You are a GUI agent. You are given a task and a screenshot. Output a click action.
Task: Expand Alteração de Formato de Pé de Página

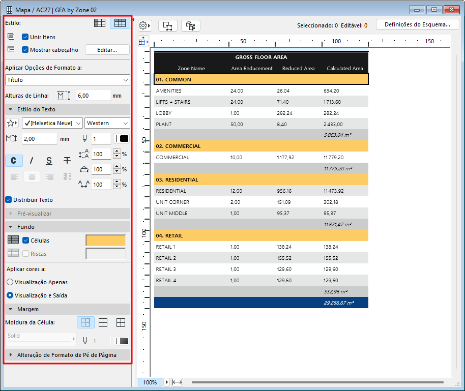[67, 355]
